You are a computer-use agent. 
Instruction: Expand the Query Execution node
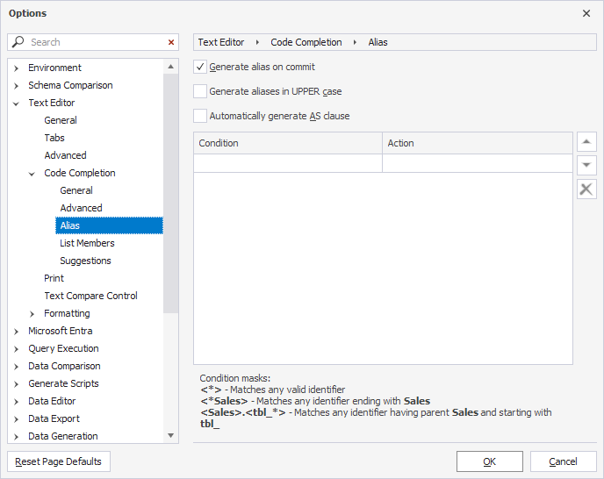pos(16,349)
